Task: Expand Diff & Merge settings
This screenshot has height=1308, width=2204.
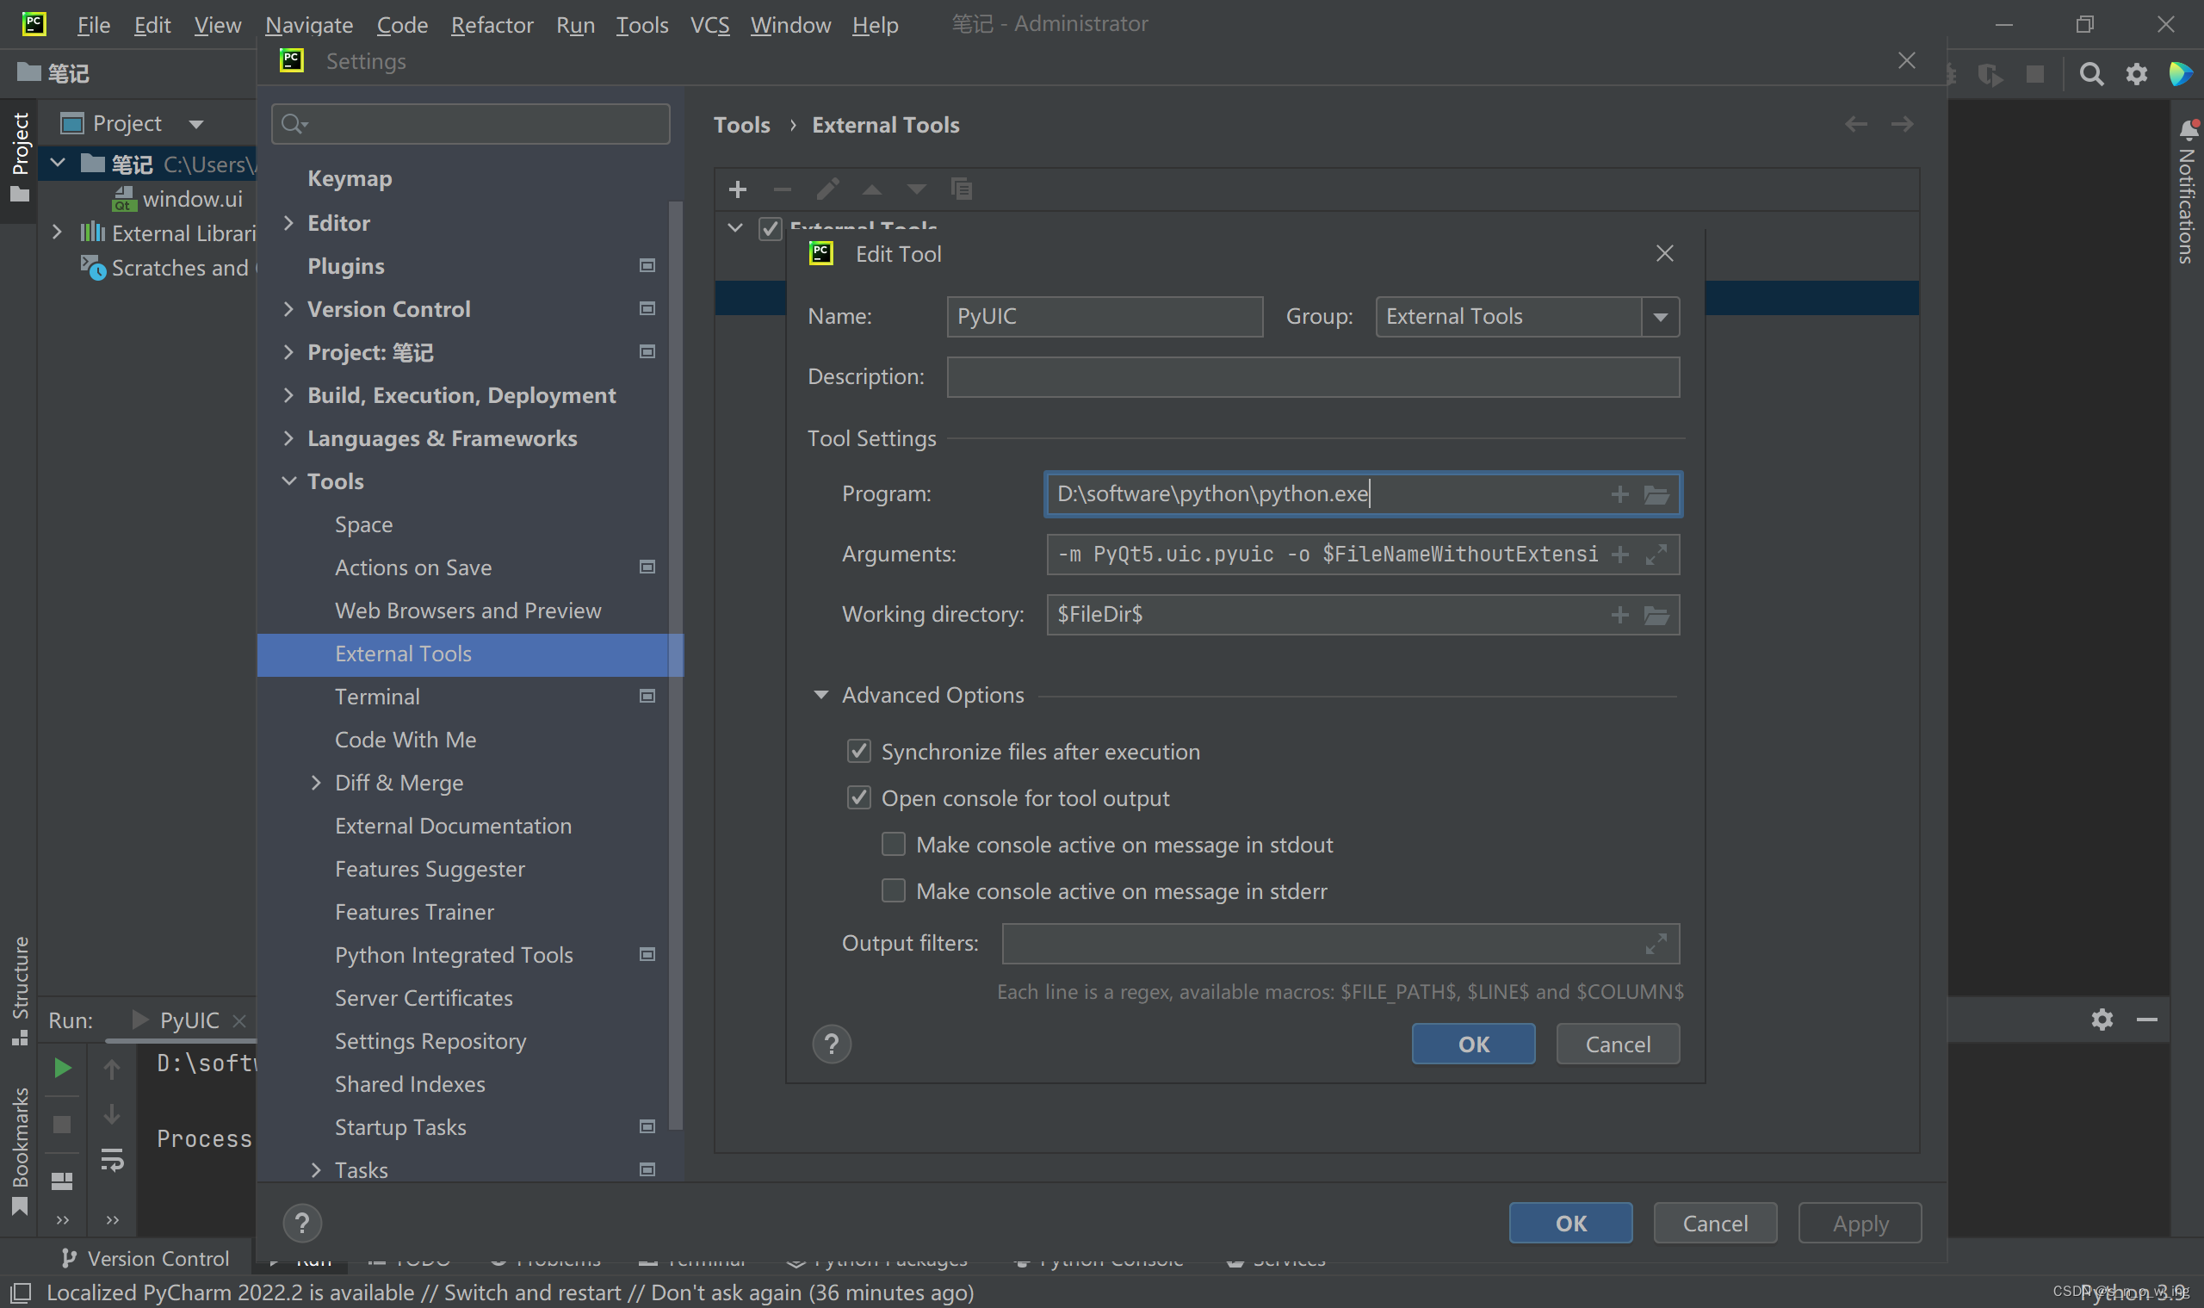Action: pos(316,783)
